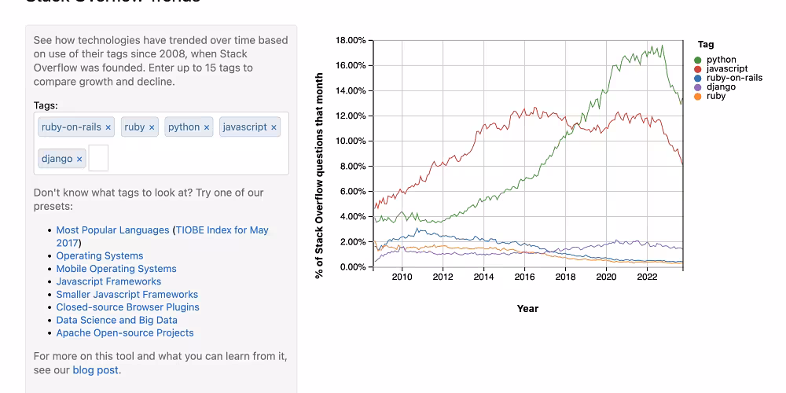Click the python tag chip text

[x=184, y=127]
